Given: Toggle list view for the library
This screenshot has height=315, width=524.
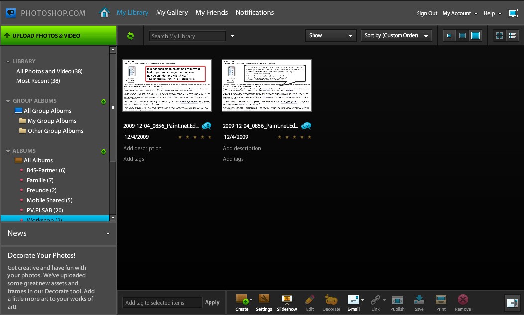Looking at the screenshot, I should 513,35.
